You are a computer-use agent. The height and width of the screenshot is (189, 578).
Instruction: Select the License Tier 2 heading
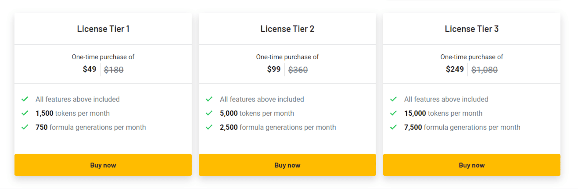point(287,29)
